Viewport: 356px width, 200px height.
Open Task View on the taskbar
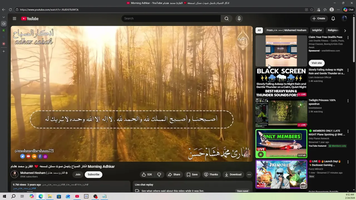pos(22,196)
